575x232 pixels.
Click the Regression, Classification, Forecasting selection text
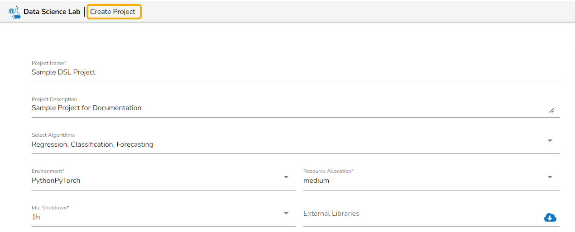[92, 144]
